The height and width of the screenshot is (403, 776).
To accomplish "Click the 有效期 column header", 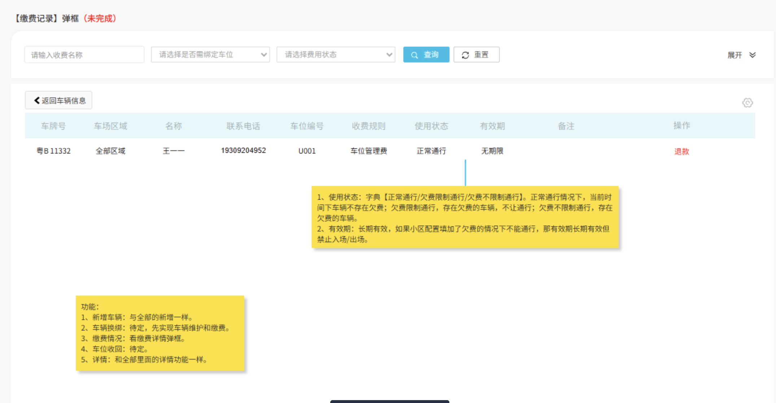I will (492, 126).
